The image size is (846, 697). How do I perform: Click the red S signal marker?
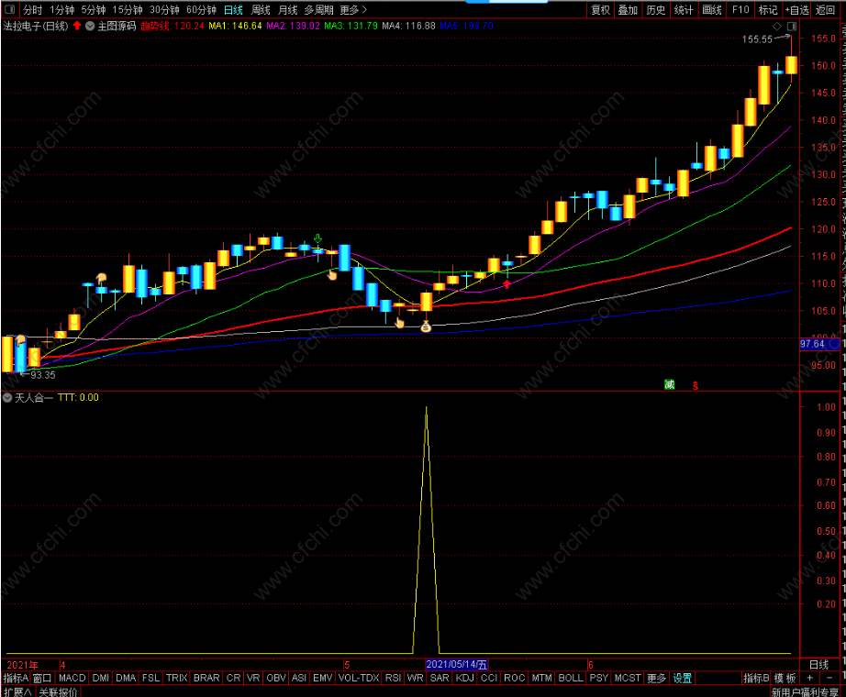(696, 385)
